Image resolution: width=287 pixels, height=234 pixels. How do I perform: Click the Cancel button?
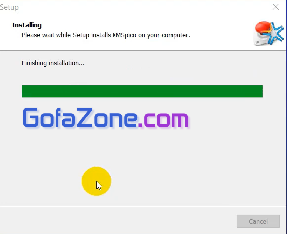coord(258,221)
